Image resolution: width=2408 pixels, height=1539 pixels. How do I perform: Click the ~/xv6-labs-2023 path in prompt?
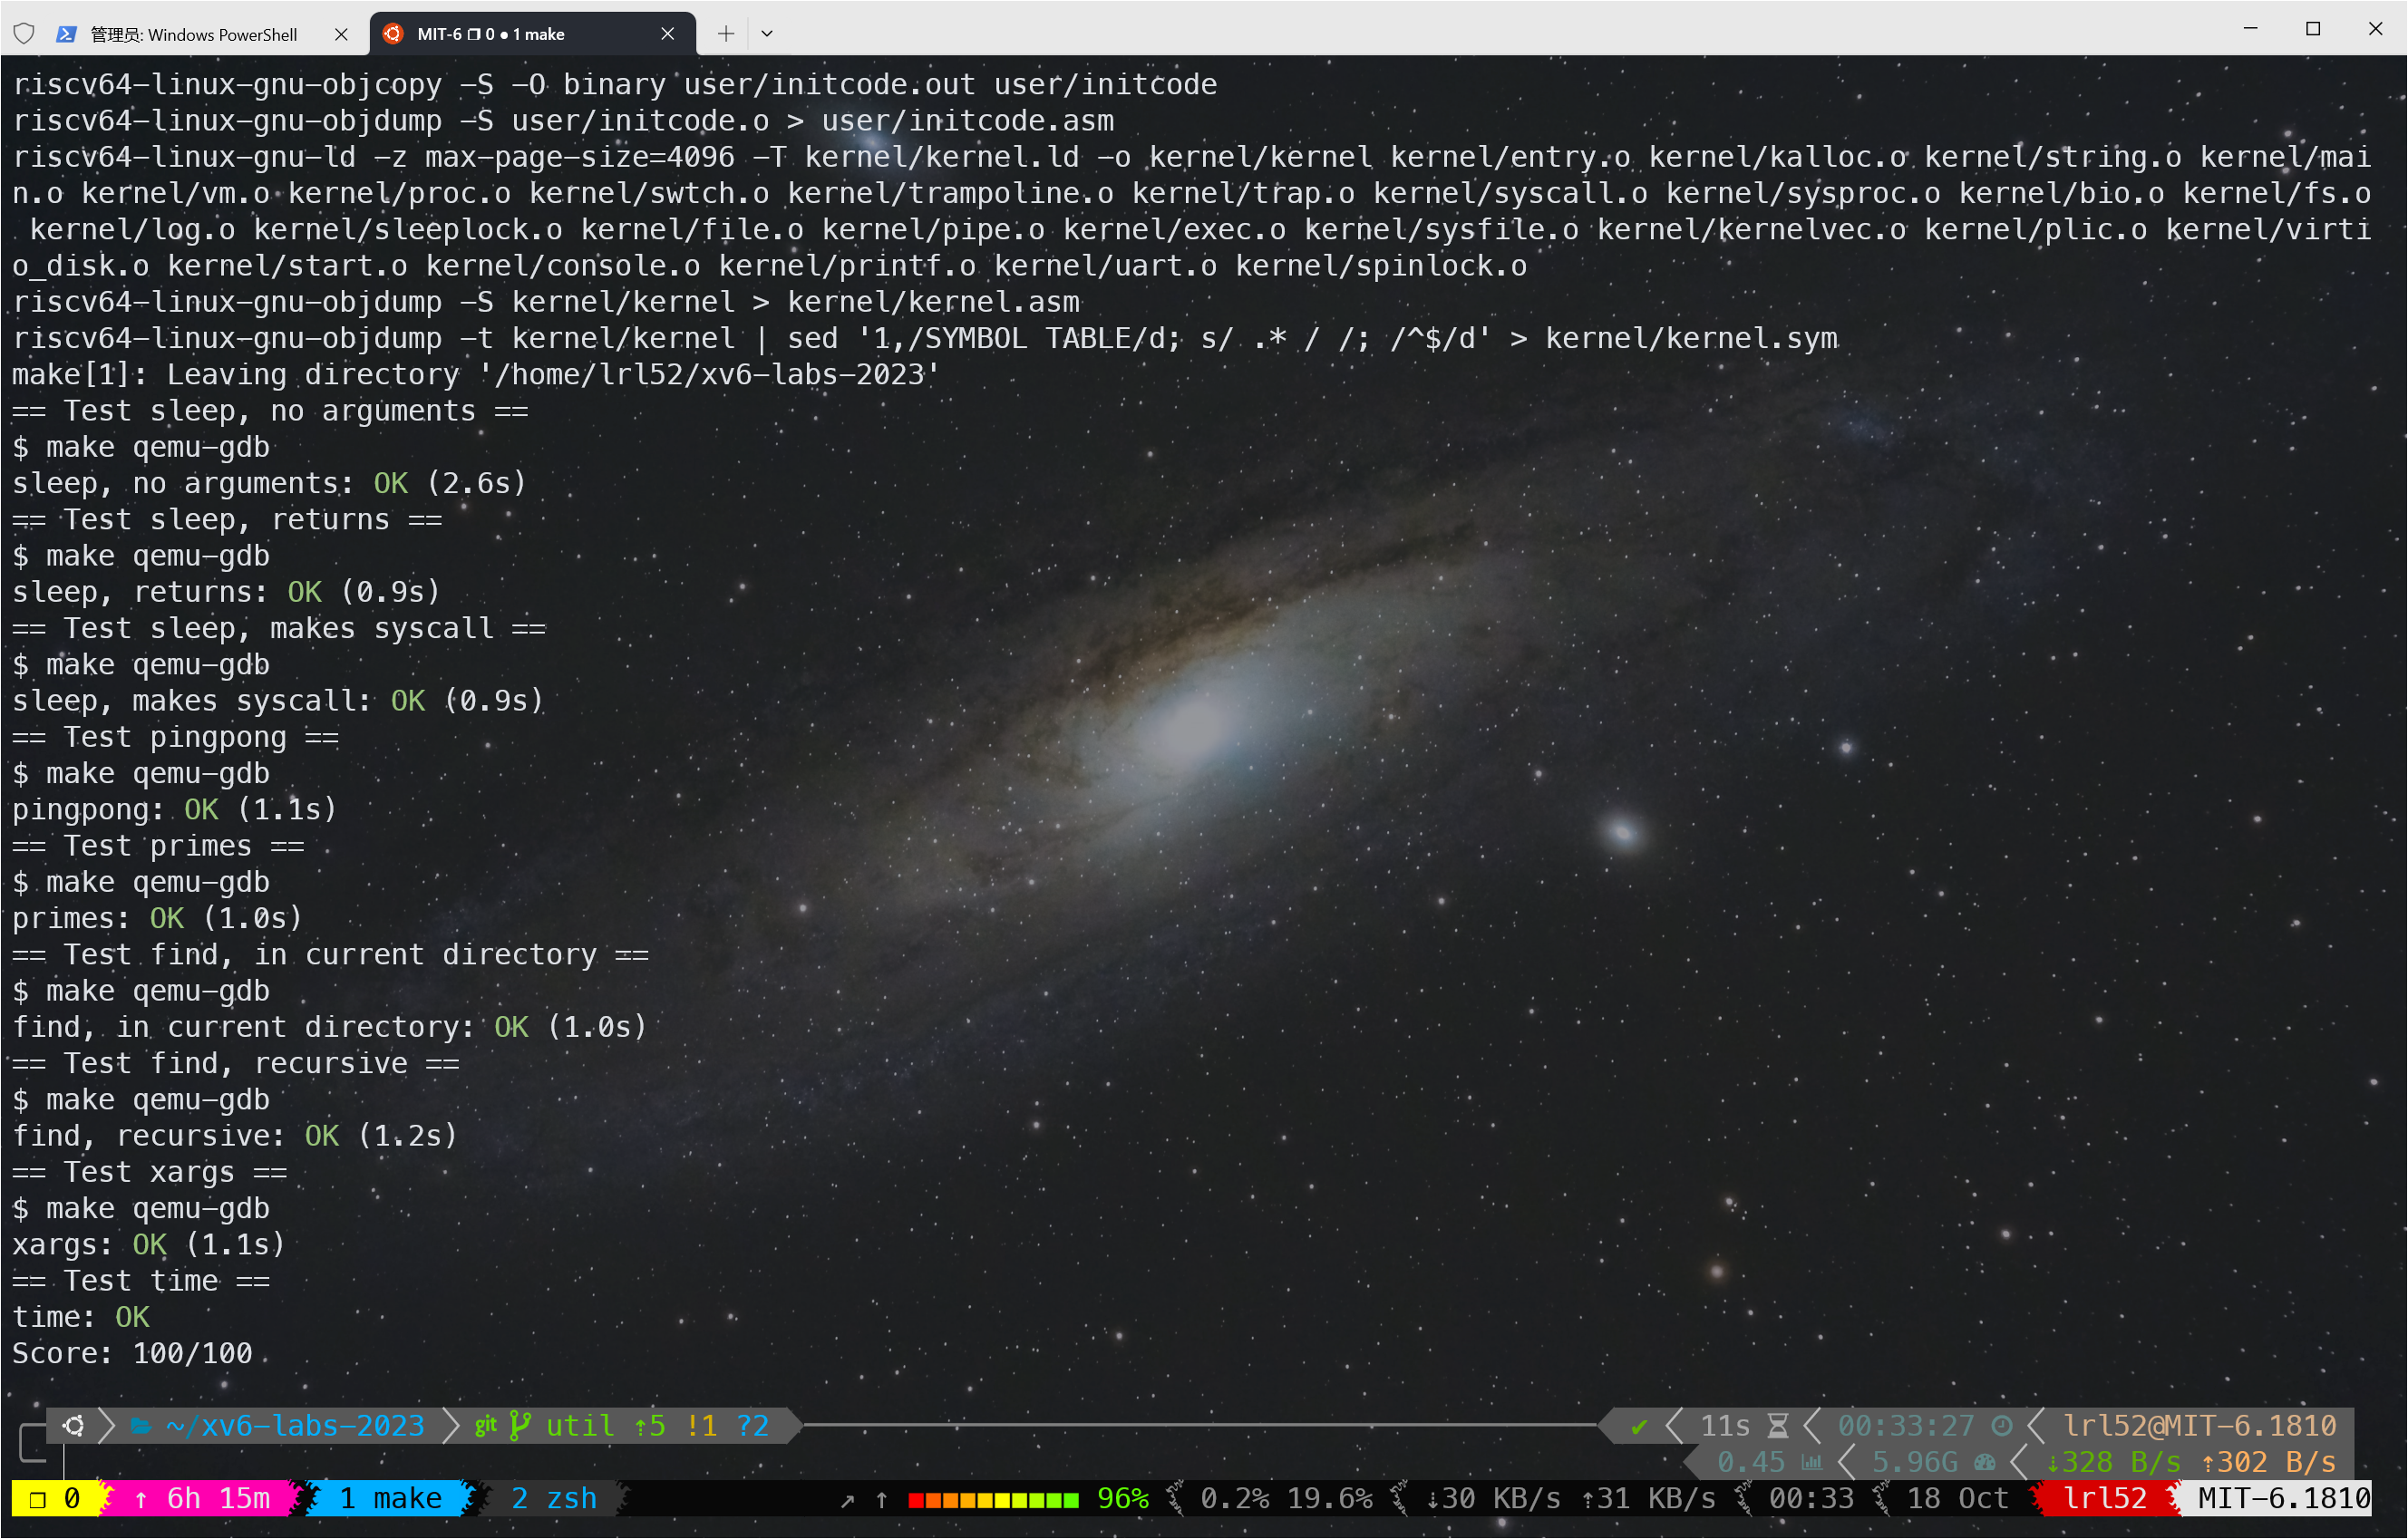click(x=296, y=1426)
